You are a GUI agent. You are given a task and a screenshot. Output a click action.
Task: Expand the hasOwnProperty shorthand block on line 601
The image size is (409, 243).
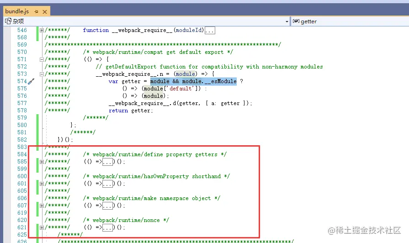click(x=42, y=184)
